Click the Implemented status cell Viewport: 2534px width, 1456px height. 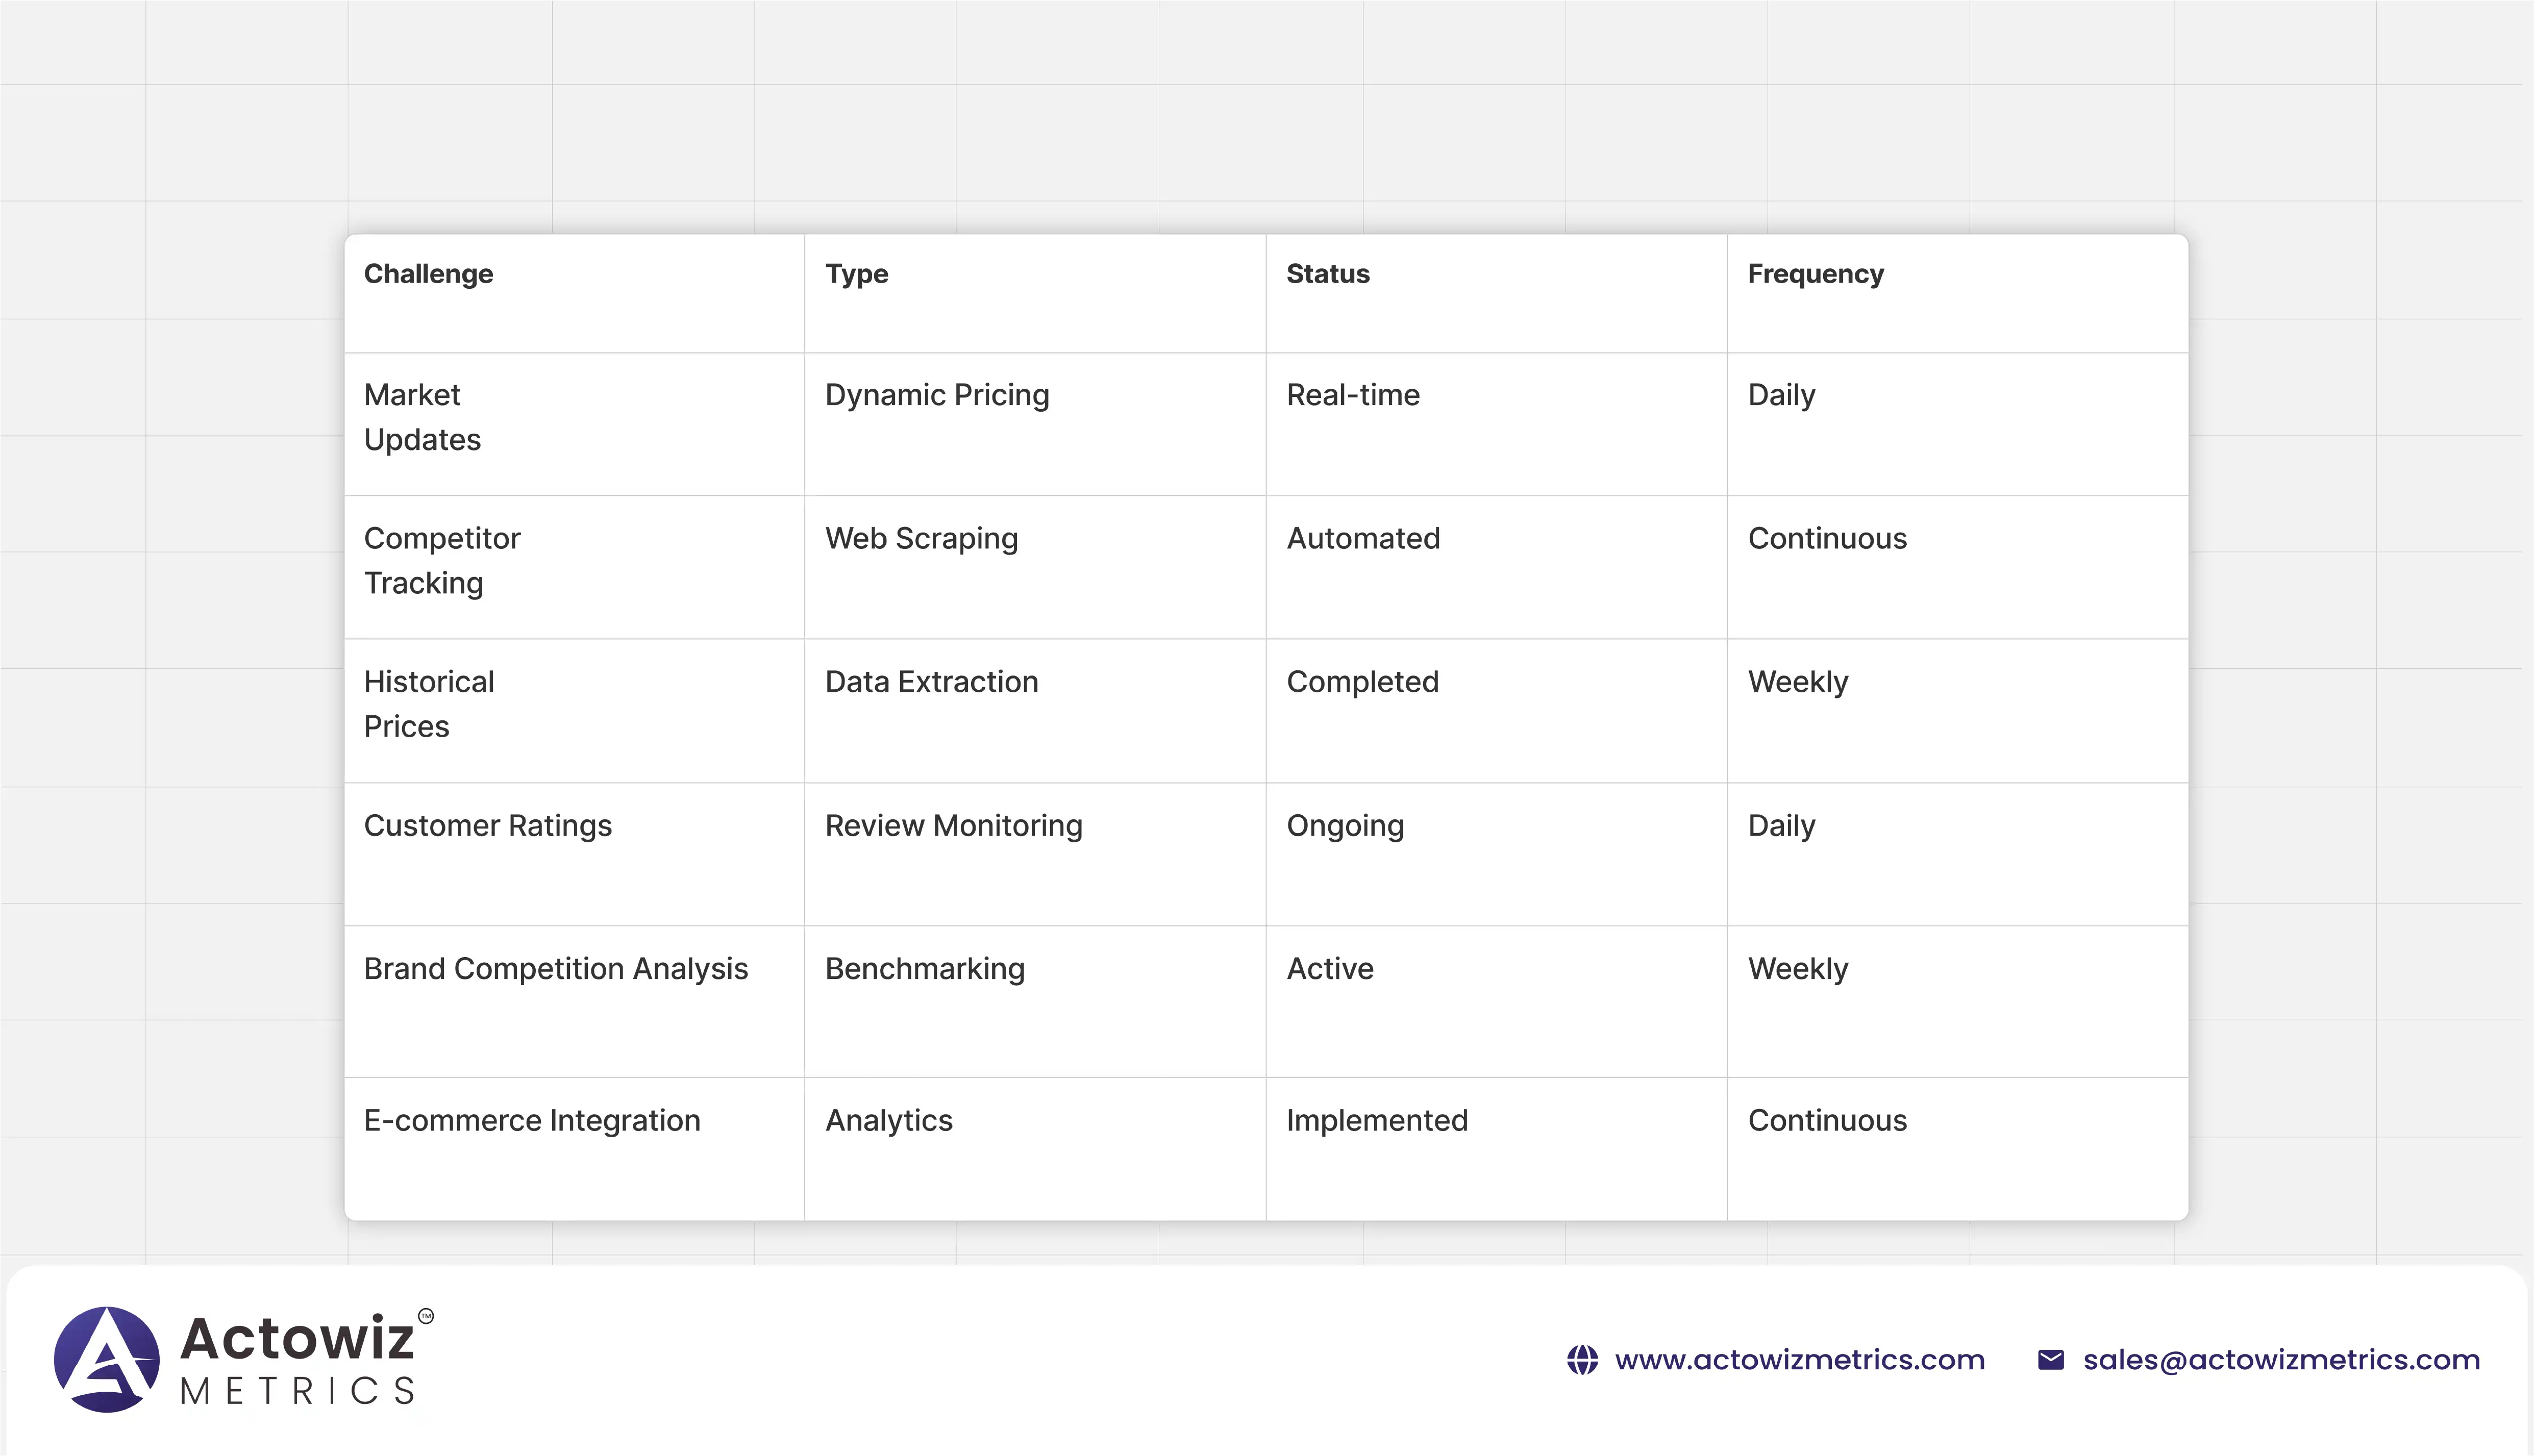(x=1376, y=1121)
